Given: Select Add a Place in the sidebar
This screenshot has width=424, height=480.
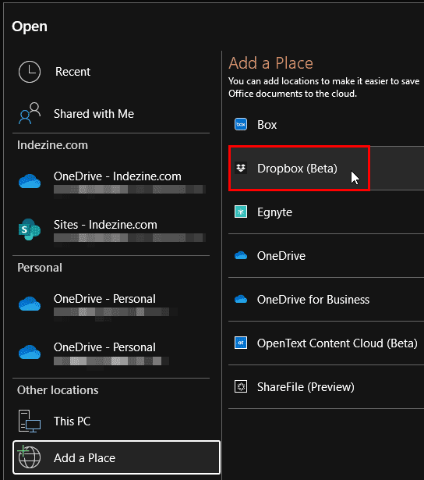Looking at the screenshot, I should [x=116, y=457].
